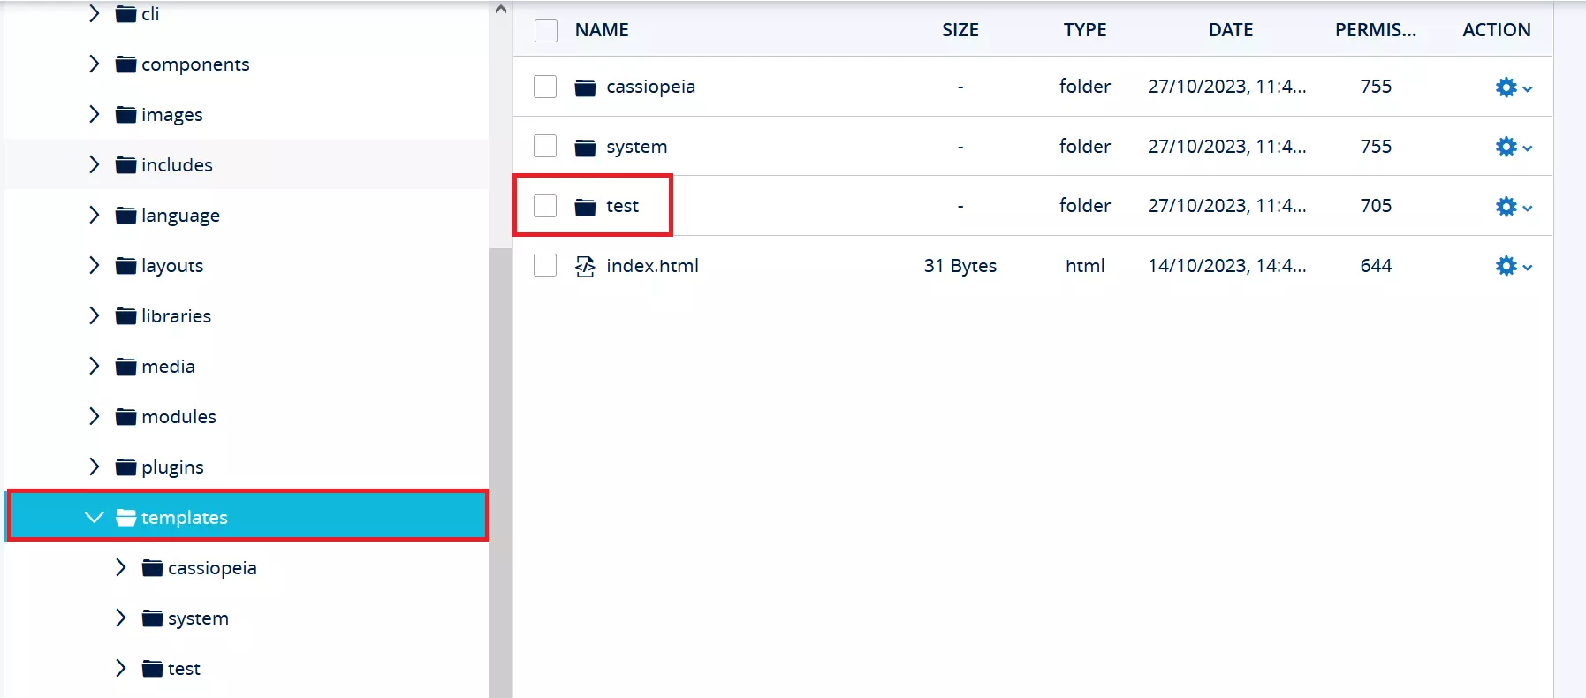Check the cassiopeia folder checkbox
The width and height of the screenshot is (1586, 698).
click(x=545, y=87)
